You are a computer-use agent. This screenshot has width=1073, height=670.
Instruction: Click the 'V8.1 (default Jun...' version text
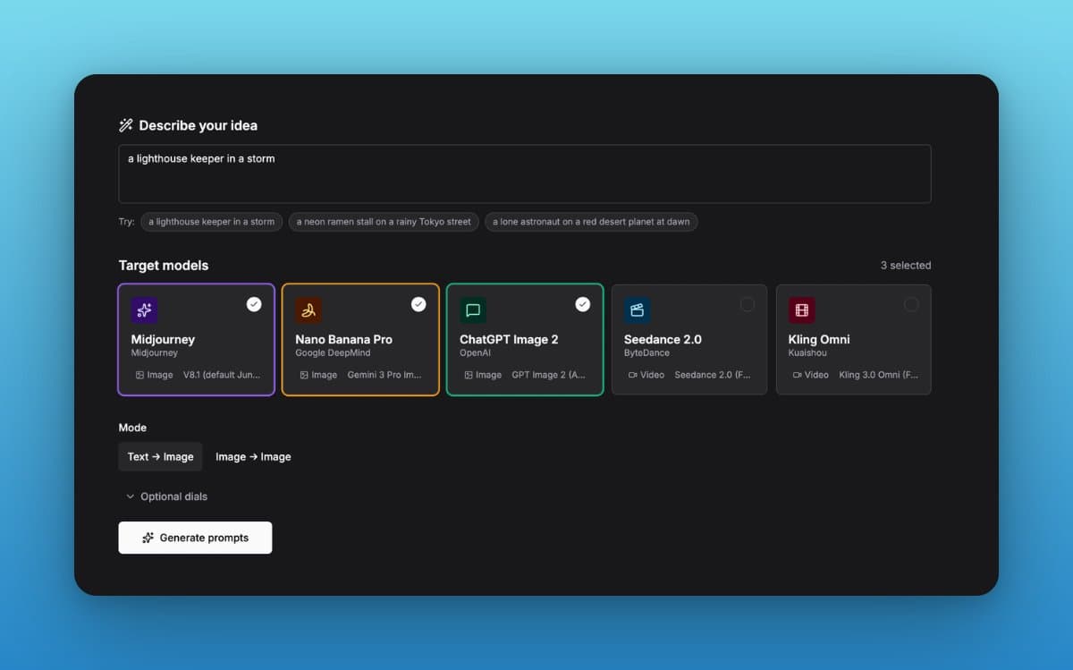[222, 375]
